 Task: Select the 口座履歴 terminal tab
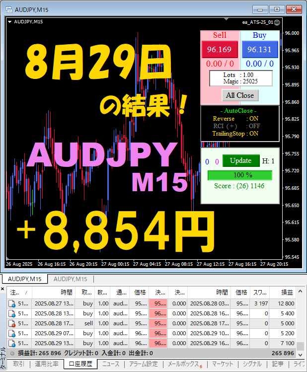[x=80, y=364]
